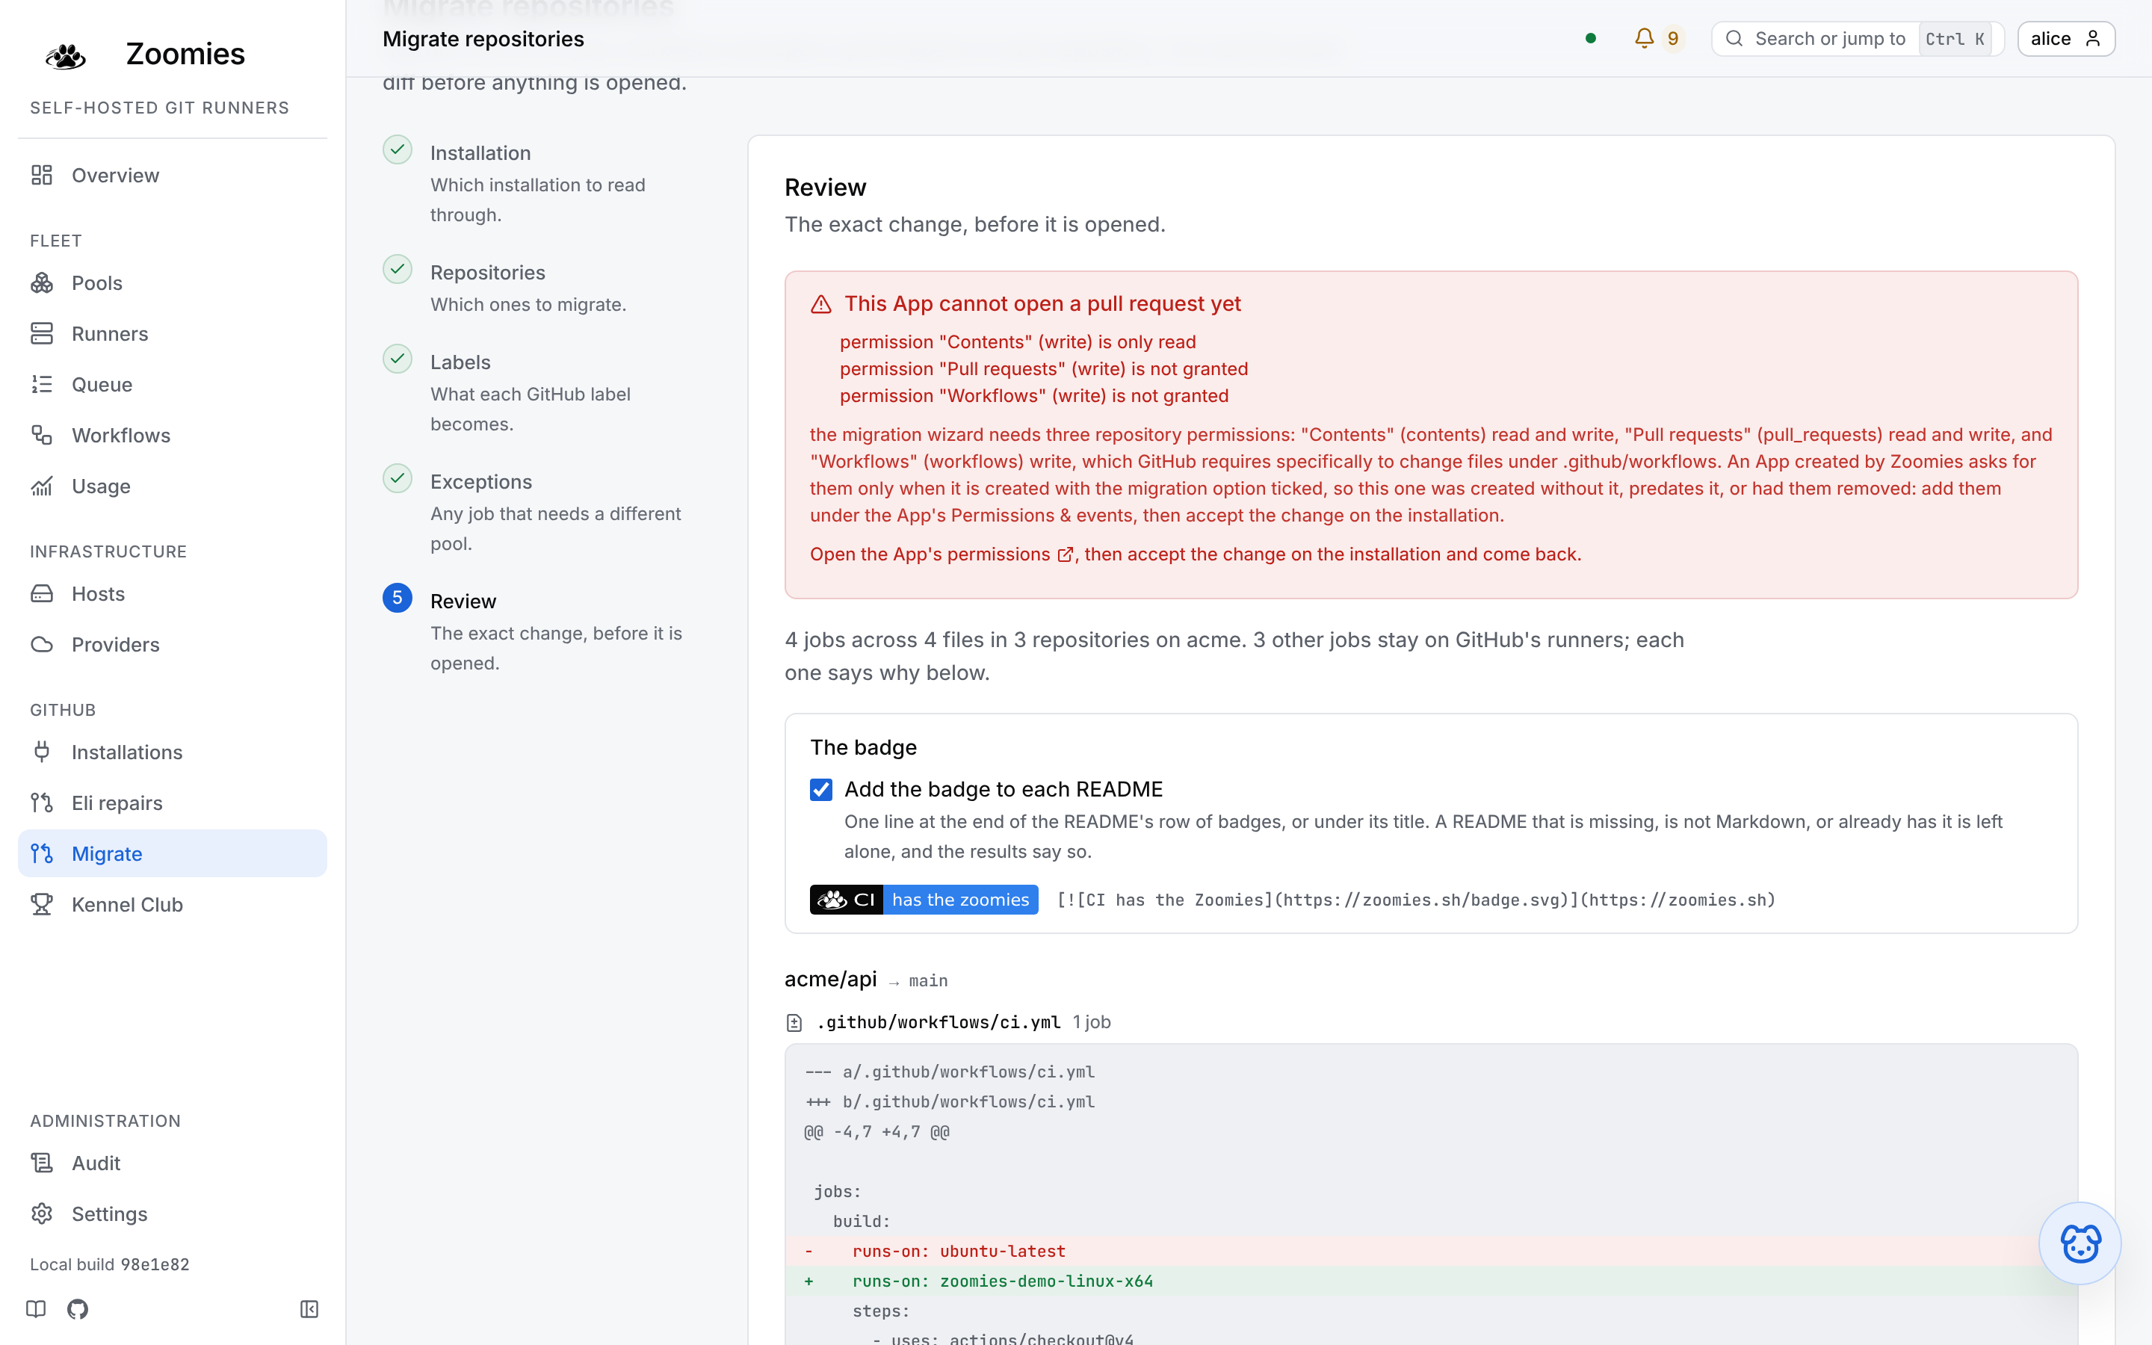The height and width of the screenshot is (1345, 2152).
Task: Click the badge Markdown snippet
Action: tap(1416, 900)
